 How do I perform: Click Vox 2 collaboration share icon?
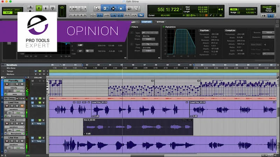(32, 120)
